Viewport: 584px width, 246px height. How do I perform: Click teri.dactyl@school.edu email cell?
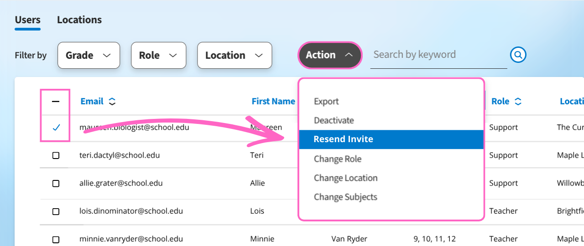[120, 155]
